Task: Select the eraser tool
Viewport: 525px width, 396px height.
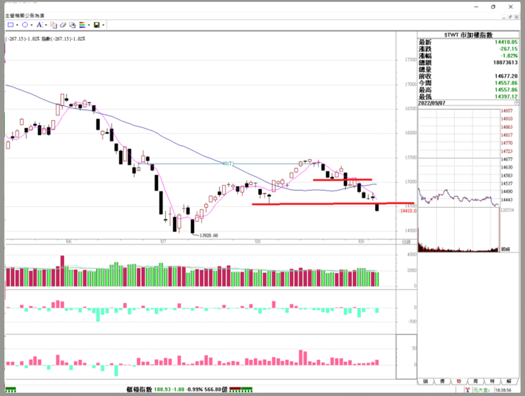Action: click(63, 25)
